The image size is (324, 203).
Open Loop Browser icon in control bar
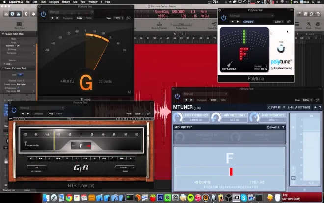[312, 14]
